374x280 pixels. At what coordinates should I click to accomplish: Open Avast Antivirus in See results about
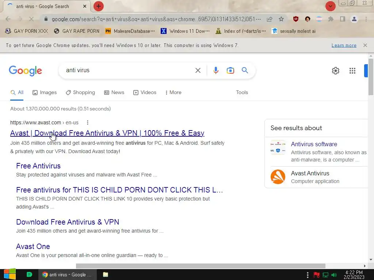pos(310,173)
